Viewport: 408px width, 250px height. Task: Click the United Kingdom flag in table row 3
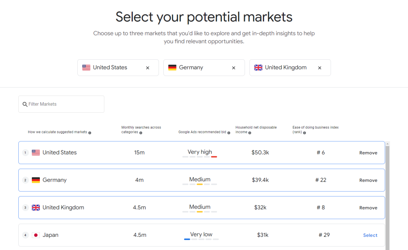36,208
